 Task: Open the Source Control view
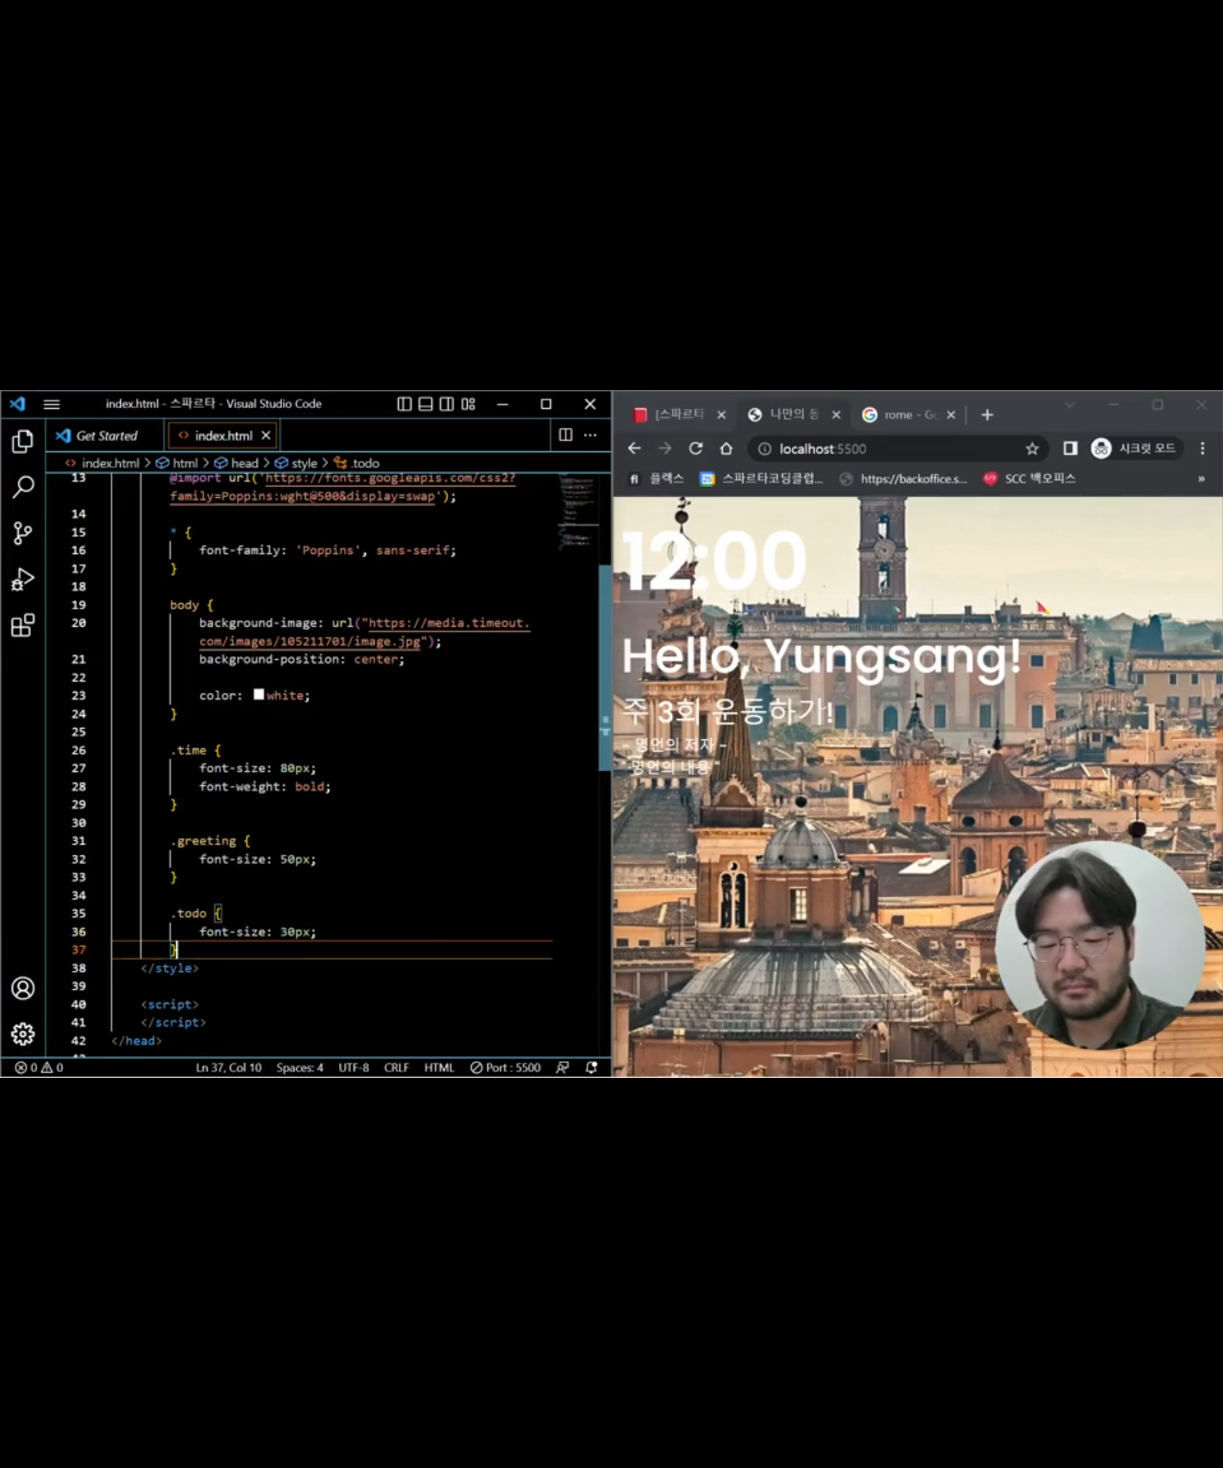tap(22, 534)
